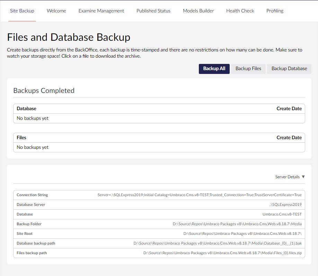Open the Welcome tab
The height and width of the screenshot is (276, 318).
(56, 11)
